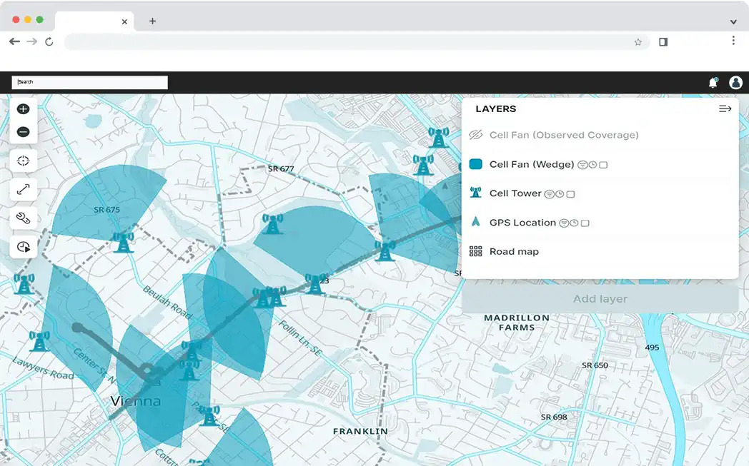
Task: Zoom in on the map
Action: [23, 109]
